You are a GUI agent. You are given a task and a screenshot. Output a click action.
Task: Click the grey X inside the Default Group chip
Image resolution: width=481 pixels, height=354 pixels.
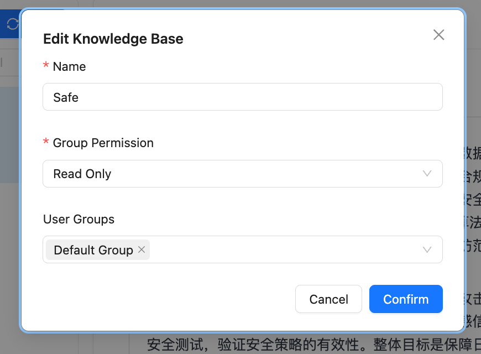pos(141,249)
